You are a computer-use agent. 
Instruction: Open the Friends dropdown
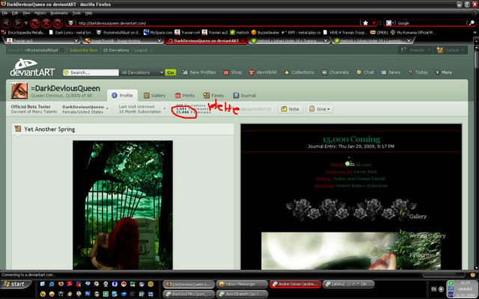(416, 50)
